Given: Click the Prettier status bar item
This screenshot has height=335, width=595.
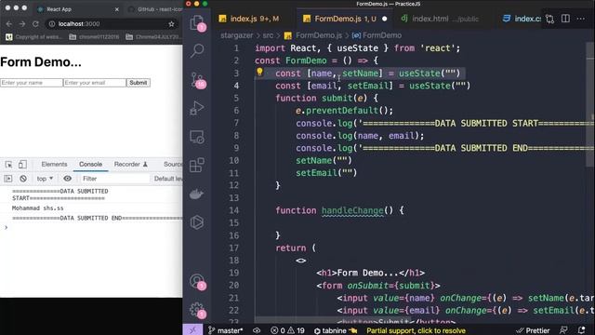Looking at the screenshot, I should coord(533,330).
